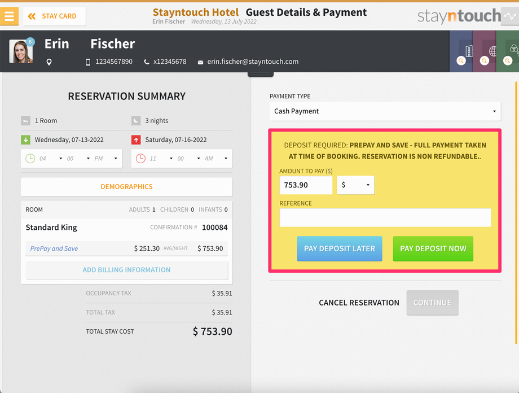Click mobile number 1234567890

[114, 62]
